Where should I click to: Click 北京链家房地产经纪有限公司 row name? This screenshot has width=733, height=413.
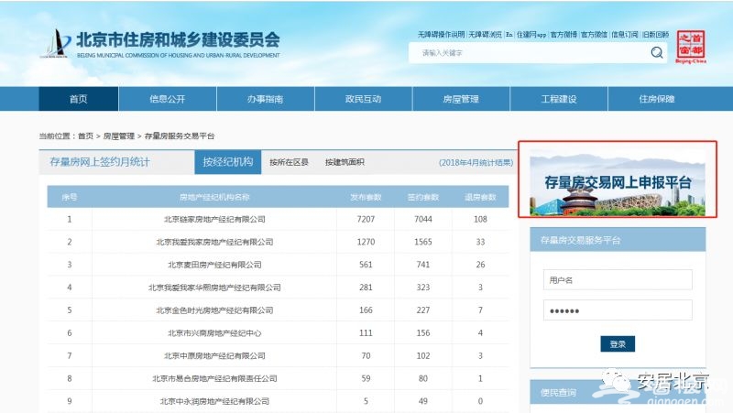click(x=214, y=219)
